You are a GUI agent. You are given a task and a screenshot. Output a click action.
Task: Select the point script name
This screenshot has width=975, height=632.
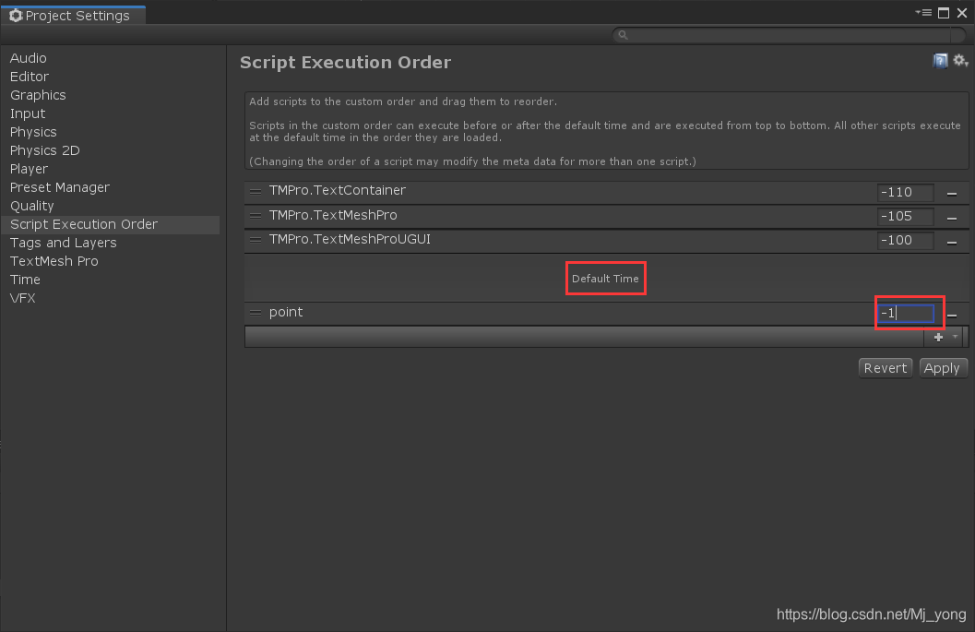pos(285,312)
